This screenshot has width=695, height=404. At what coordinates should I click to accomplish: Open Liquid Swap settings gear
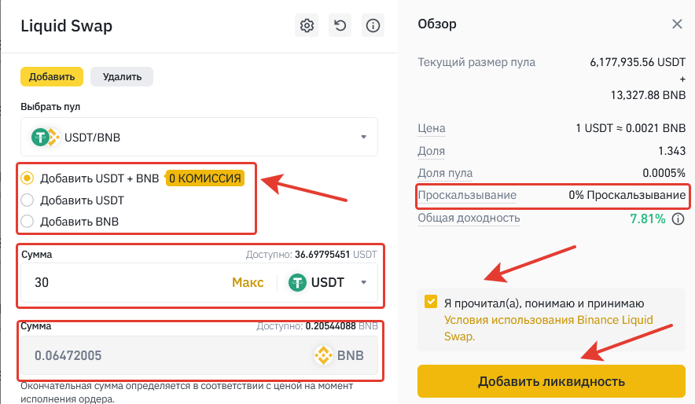(x=307, y=25)
